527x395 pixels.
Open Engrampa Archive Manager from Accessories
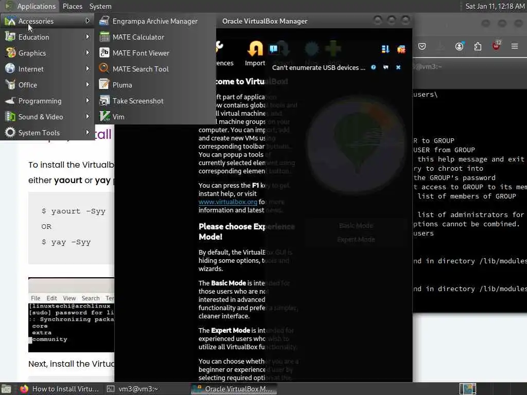pos(155,21)
